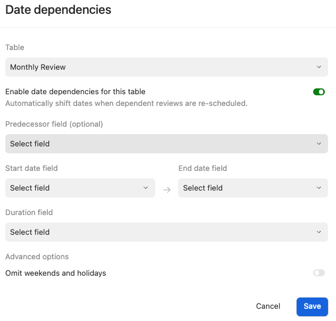Click the Predecessor field chevron arrow
Screen dimensions: 336x321
[318, 144]
